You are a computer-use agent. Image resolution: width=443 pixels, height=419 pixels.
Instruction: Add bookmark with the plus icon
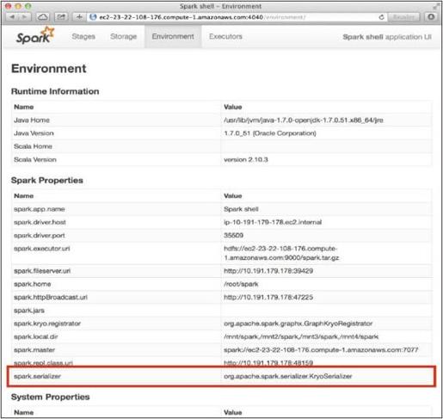pyautogui.click(x=79, y=17)
